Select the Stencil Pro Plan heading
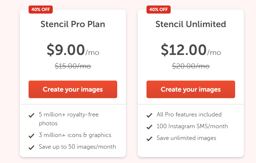The image size is (256, 163). (73, 25)
